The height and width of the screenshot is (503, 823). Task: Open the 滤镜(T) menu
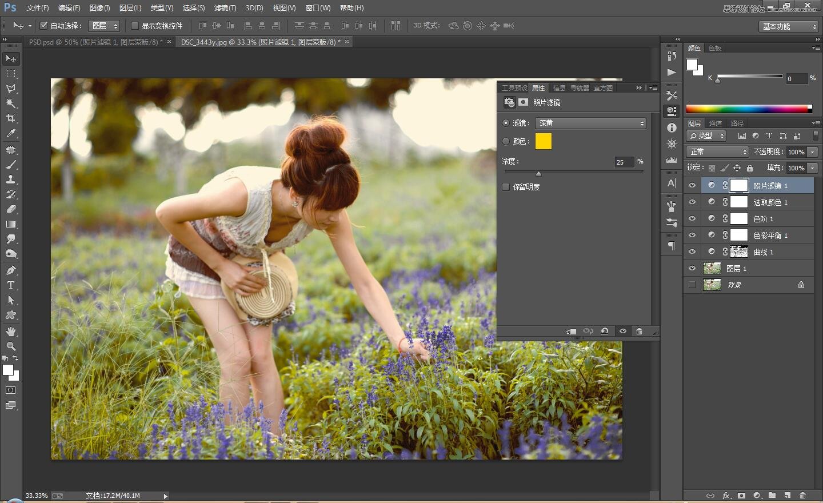(225, 8)
